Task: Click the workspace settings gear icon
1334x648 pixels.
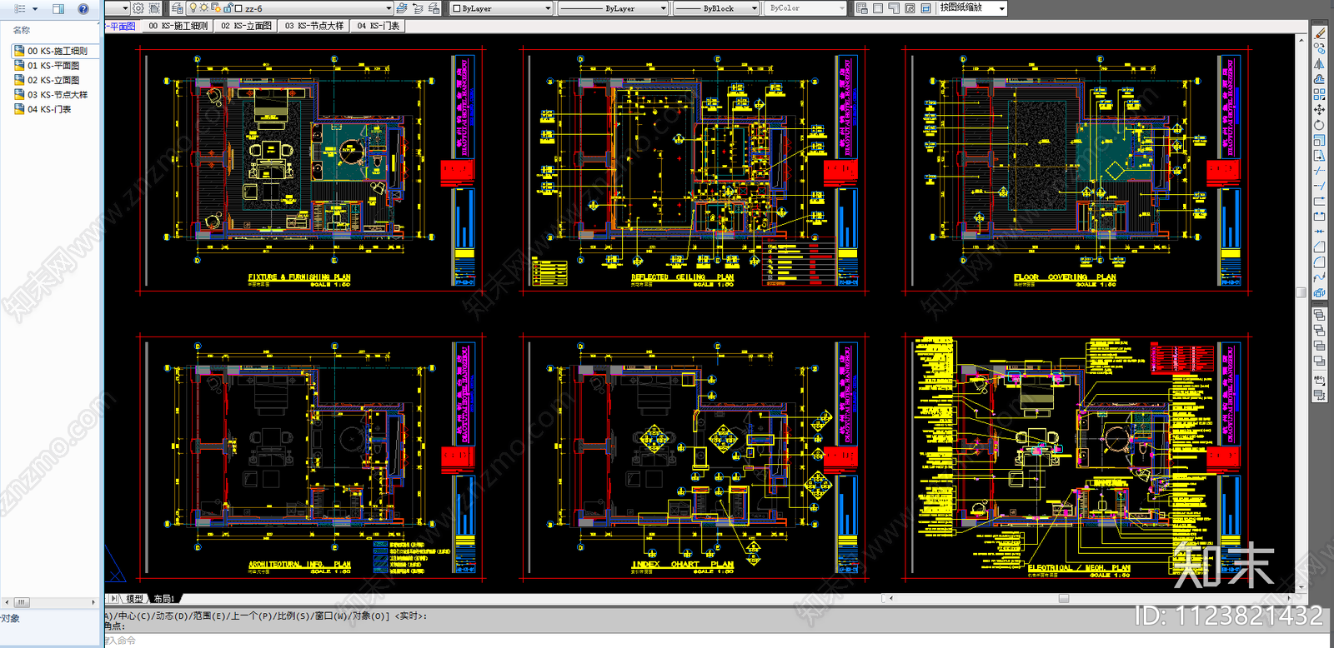Action: tap(138, 8)
